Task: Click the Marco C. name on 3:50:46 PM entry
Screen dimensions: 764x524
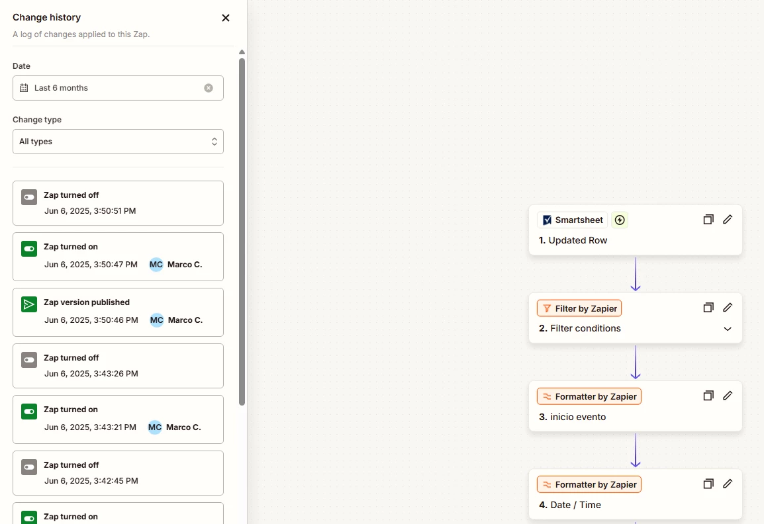Action: [185, 320]
